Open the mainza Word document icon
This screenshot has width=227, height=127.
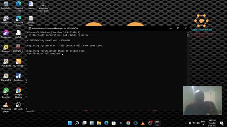[31, 6]
